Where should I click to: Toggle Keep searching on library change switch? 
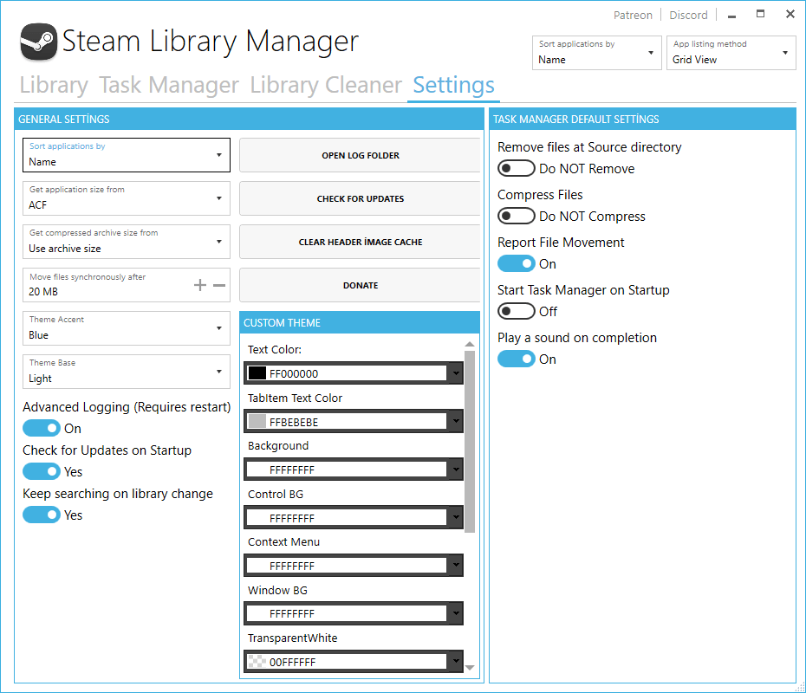pos(42,515)
